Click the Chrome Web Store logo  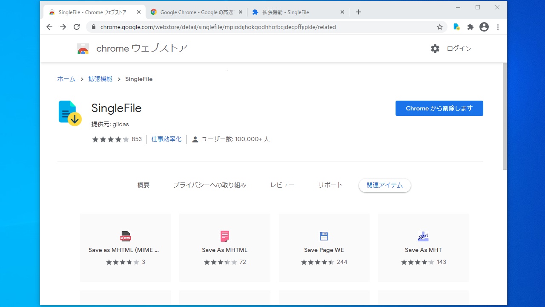tap(83, 49)
